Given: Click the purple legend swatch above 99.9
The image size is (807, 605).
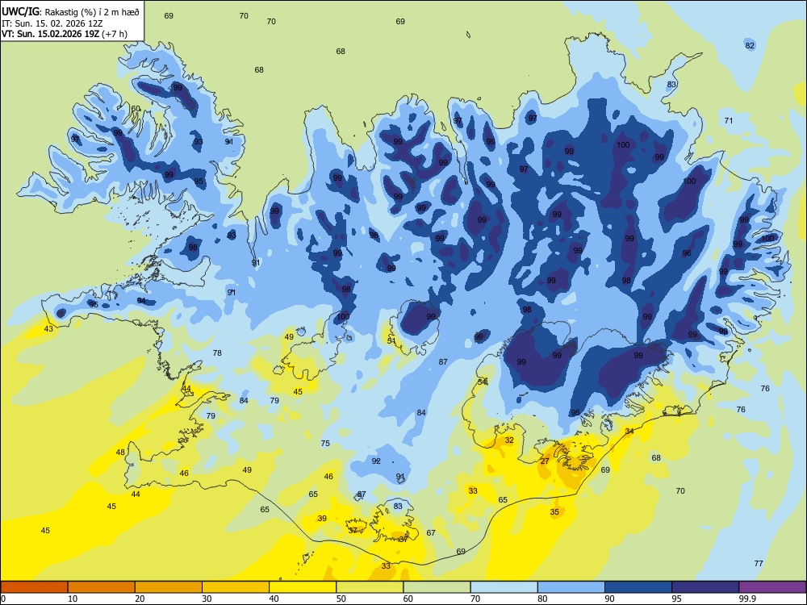Looking at the screenshot, I should coord(772,587).
